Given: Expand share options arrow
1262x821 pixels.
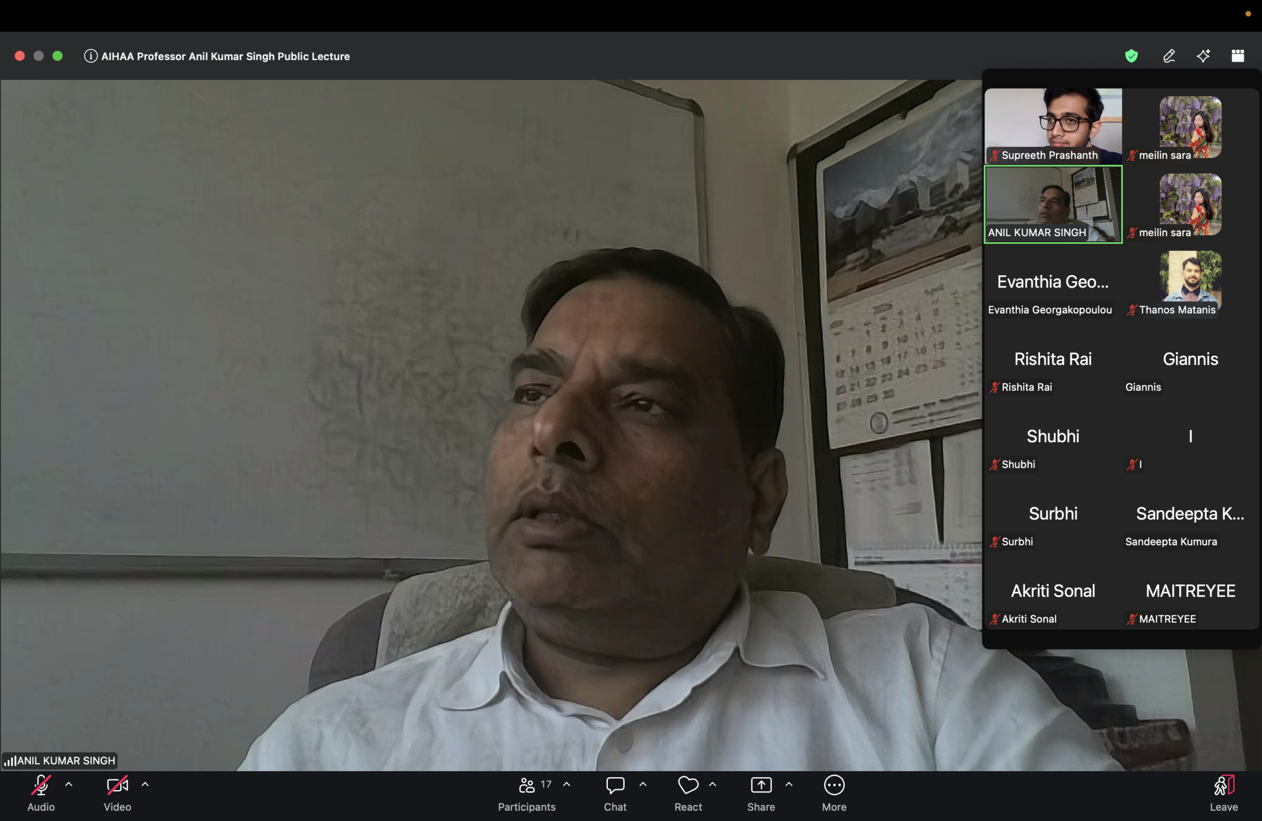Looking at the screenshot, I should (789, 784).
